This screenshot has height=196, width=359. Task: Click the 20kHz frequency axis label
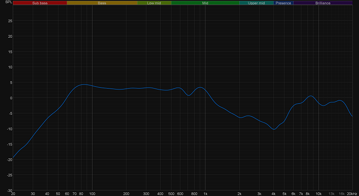353,194
